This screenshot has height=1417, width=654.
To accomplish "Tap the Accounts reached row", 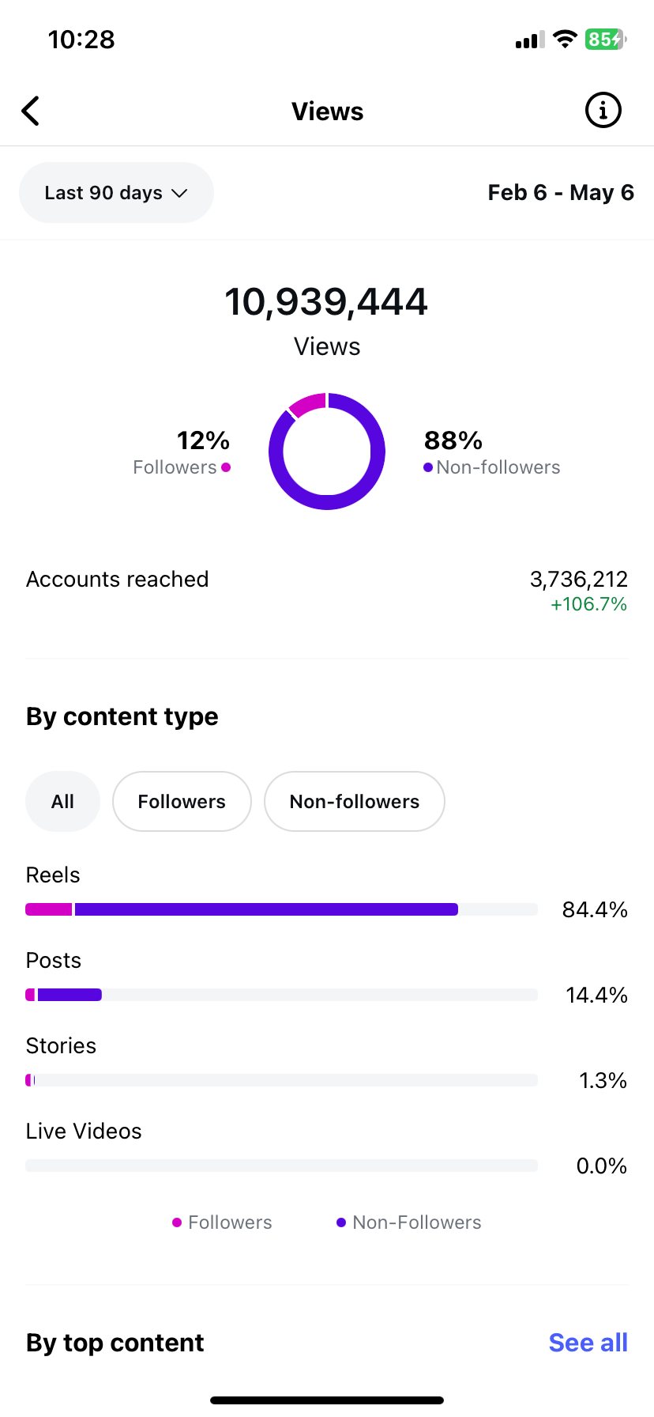I will pyautogui.click(x=327, y=591).
